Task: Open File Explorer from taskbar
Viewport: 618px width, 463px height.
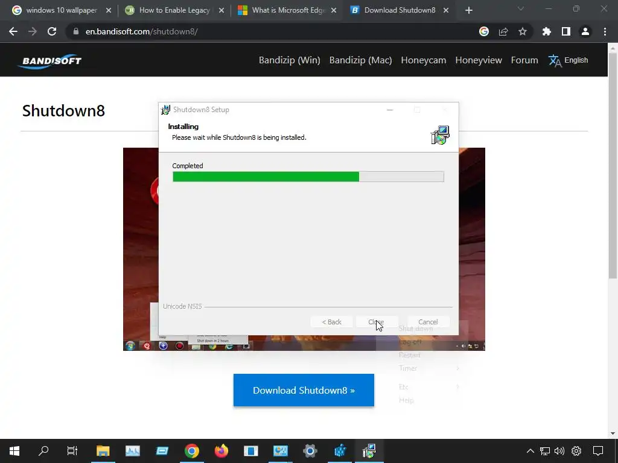Action: 103,451
